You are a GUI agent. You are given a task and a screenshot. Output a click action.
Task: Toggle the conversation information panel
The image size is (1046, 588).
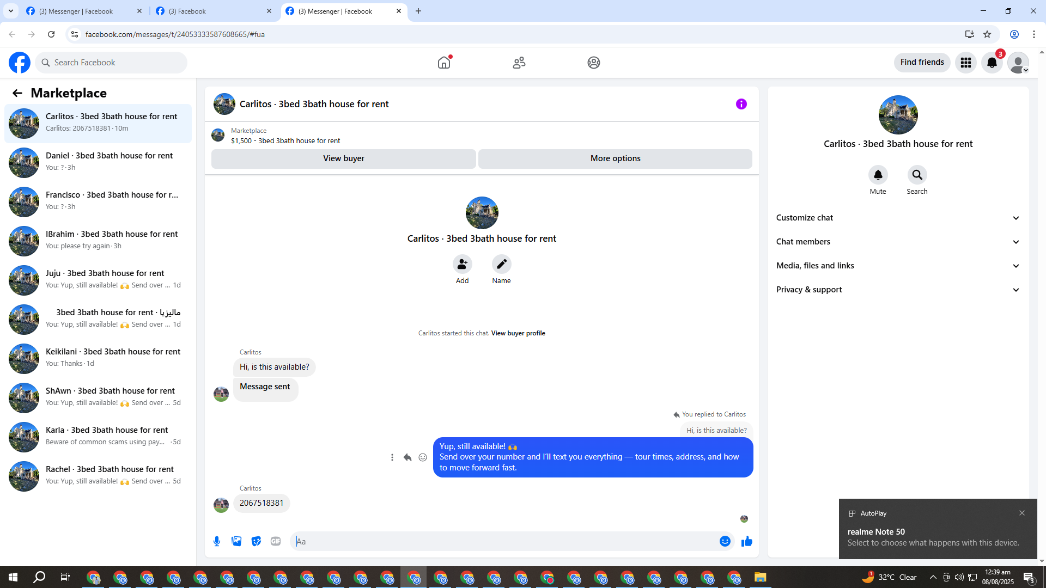pyautogui.click(x=741, y=104)
